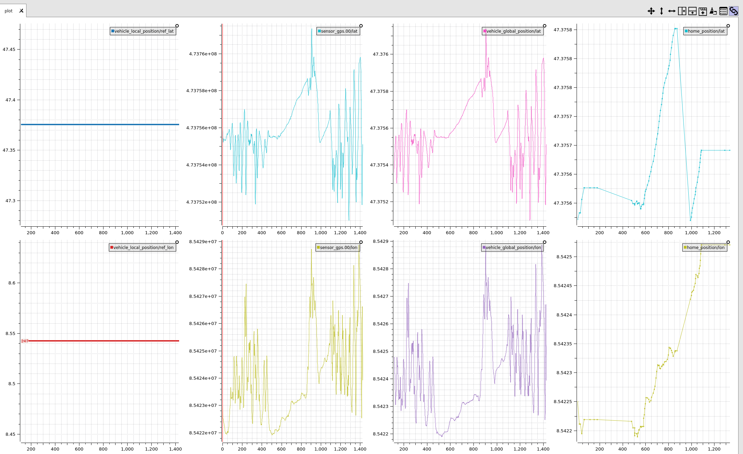Click the vehicle_global_position/lat pink color swatch
The height and width of the screenshot is (454, 743).
click(x=485, y=31)
